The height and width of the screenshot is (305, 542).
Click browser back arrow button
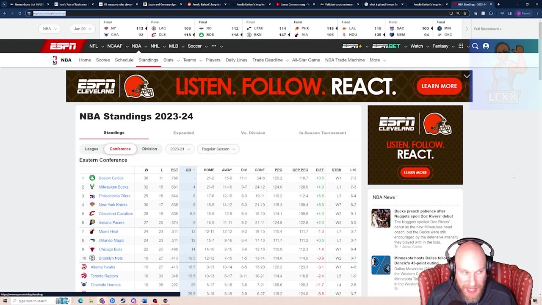(5, 13)
